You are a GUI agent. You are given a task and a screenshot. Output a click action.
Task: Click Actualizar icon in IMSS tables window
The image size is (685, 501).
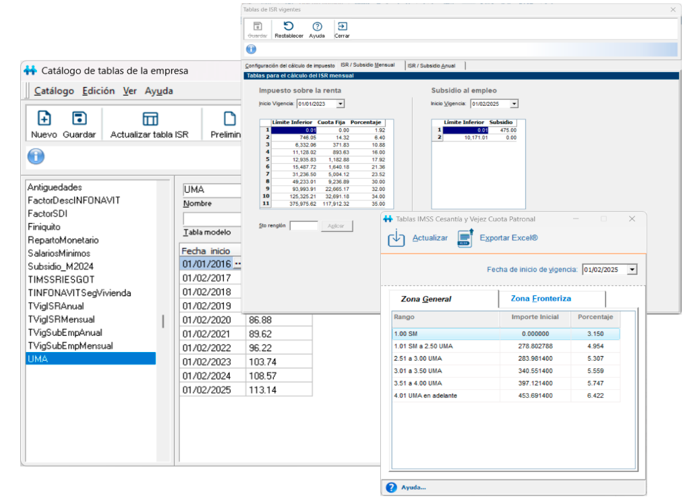point(396,238)
